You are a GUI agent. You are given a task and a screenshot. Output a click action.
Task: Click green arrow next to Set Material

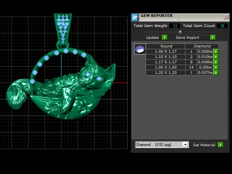[x=220, y=145]
